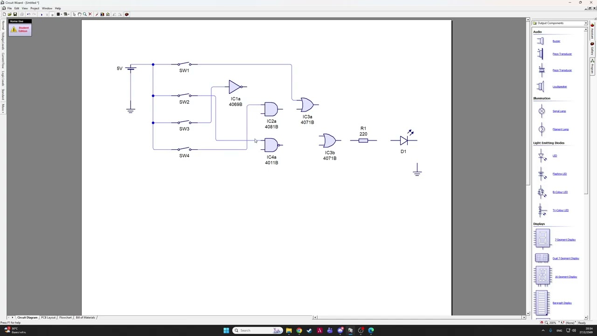The width and height of the screenshot is (597, 336).
Task: Select the Bargraph Display component thumbnail
Action: click(x=541, y=303)
